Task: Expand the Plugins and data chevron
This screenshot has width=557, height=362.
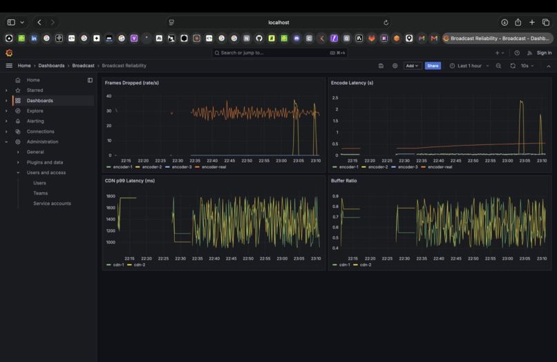Action: (18, 162)
